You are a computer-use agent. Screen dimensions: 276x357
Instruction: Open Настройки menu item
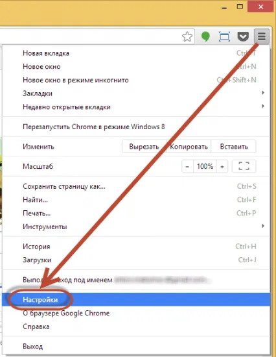tap(136, 300)
